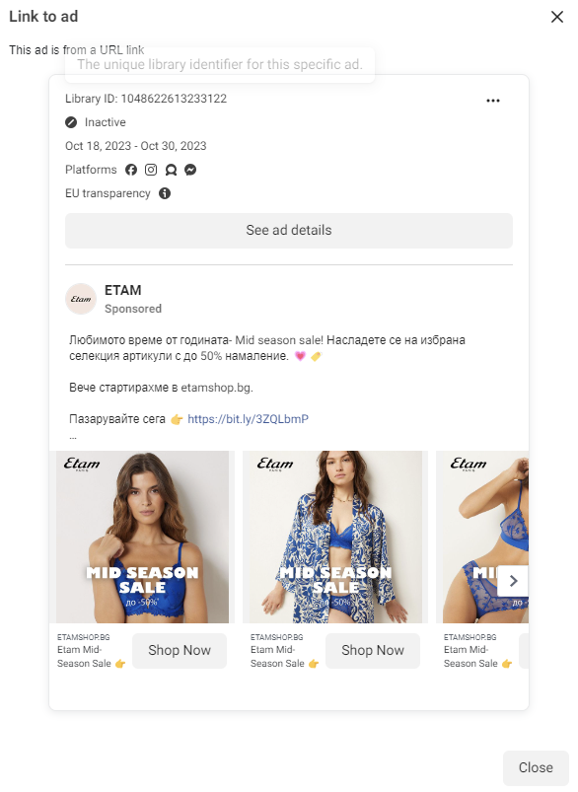Expand truncated ad text via ellipsis
The width and height of the screenshot is (578, 792).
coord(73,437)
